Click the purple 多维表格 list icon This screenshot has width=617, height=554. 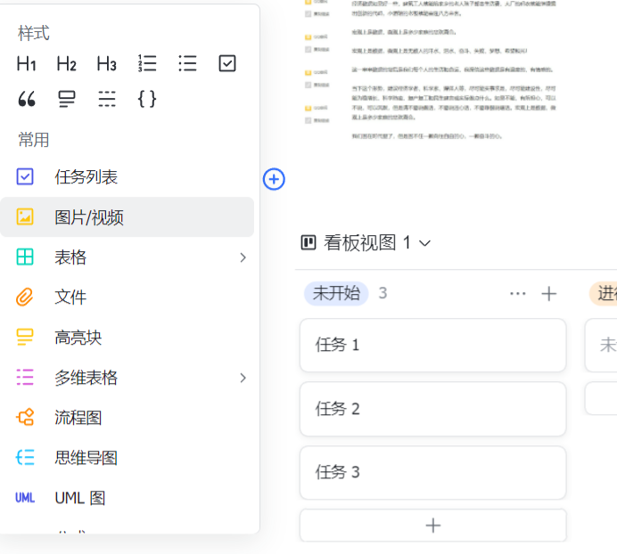click(25, 377)
